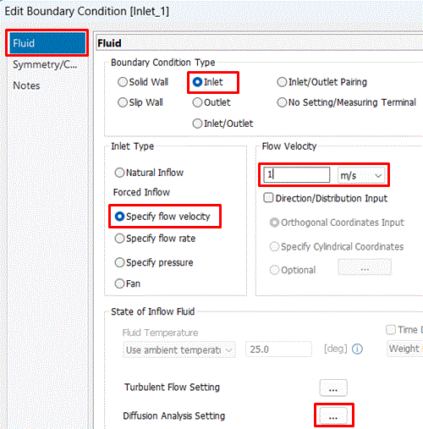Viewport: 423px width, 429px height.
Task: Open the Turbulent Flow Setting dialog button
Action: click(x=333, y=388)
